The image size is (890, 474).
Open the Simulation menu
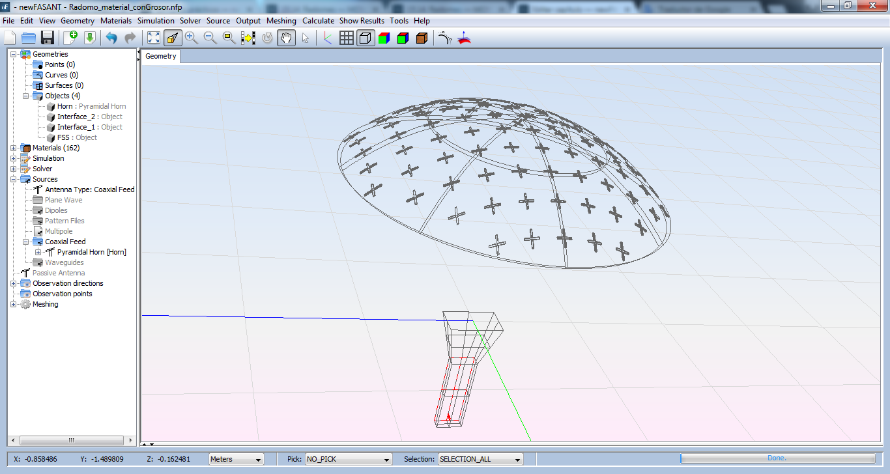pos(156,20)
